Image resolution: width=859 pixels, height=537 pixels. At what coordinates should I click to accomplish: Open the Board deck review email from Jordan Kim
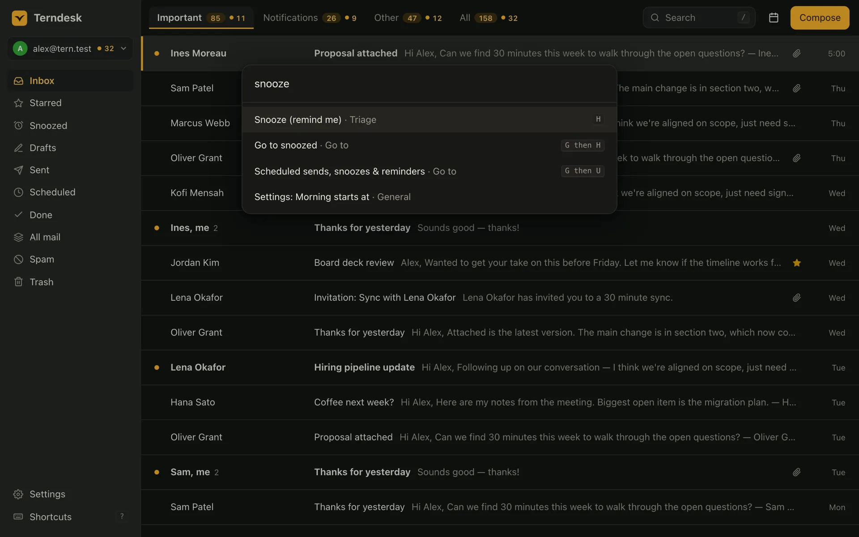coord(500,263)
